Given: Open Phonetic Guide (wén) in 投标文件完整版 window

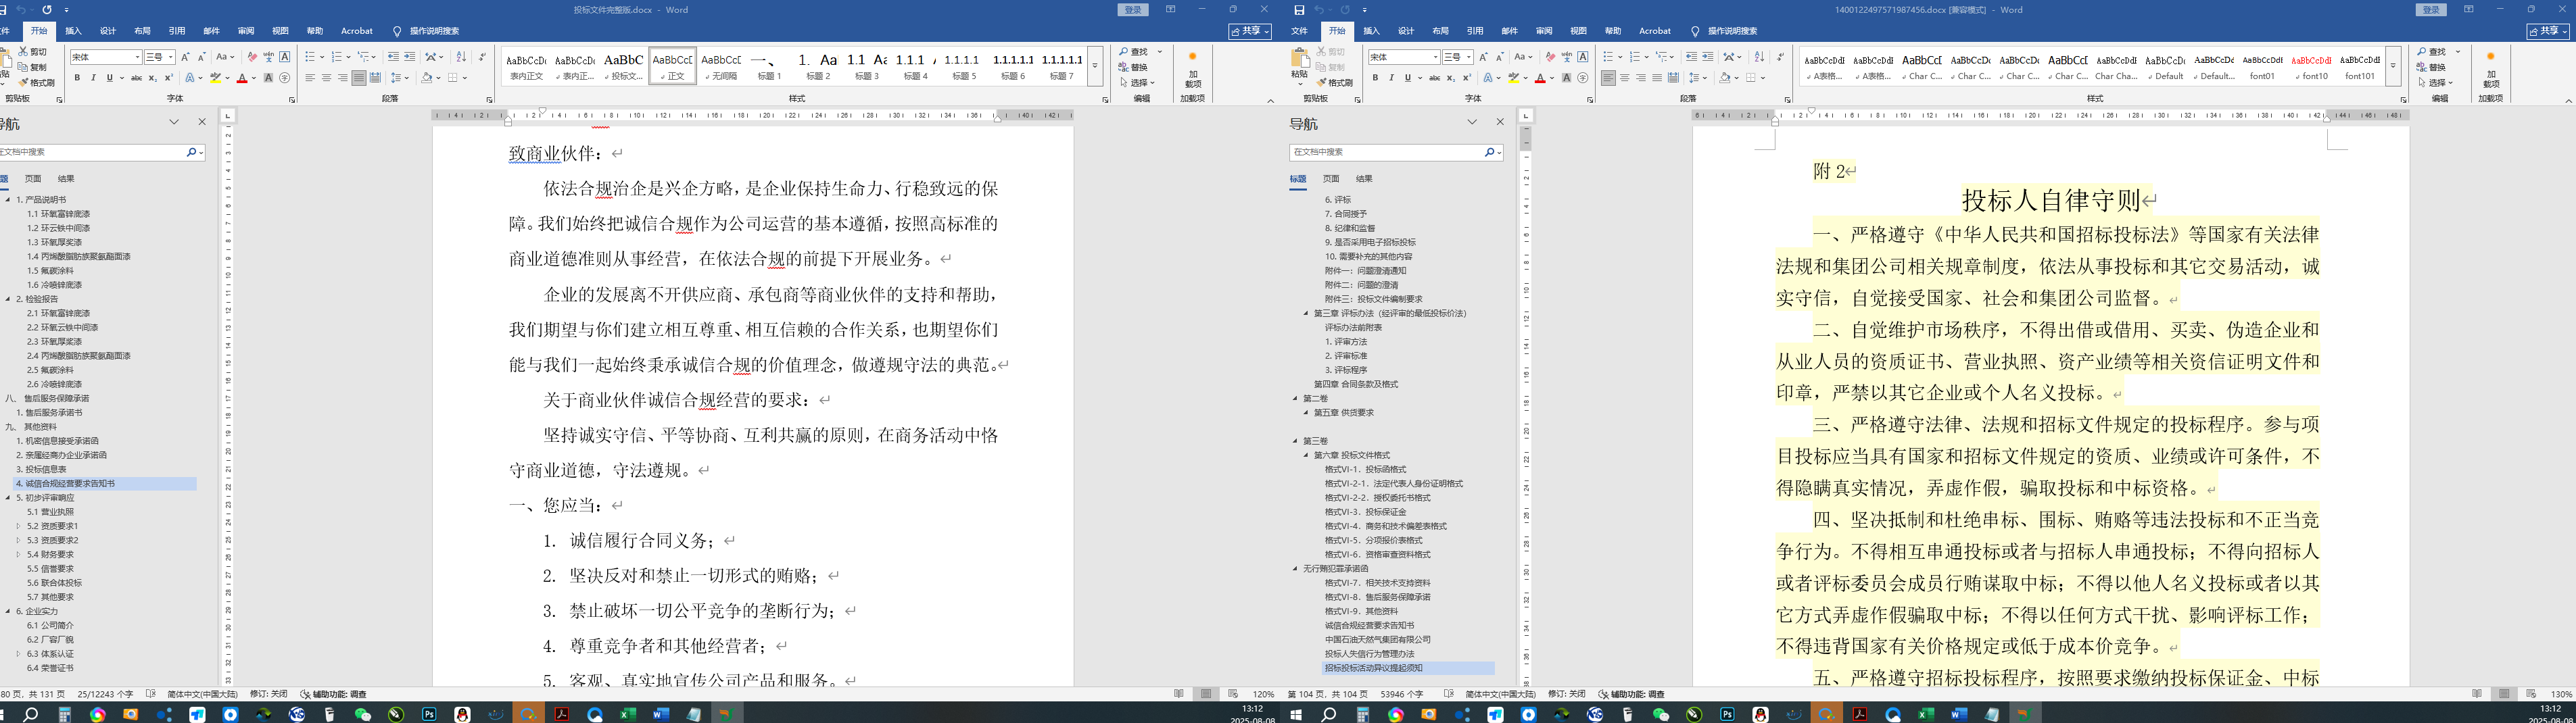Looking at the screenshot, I should coord(269,57).
